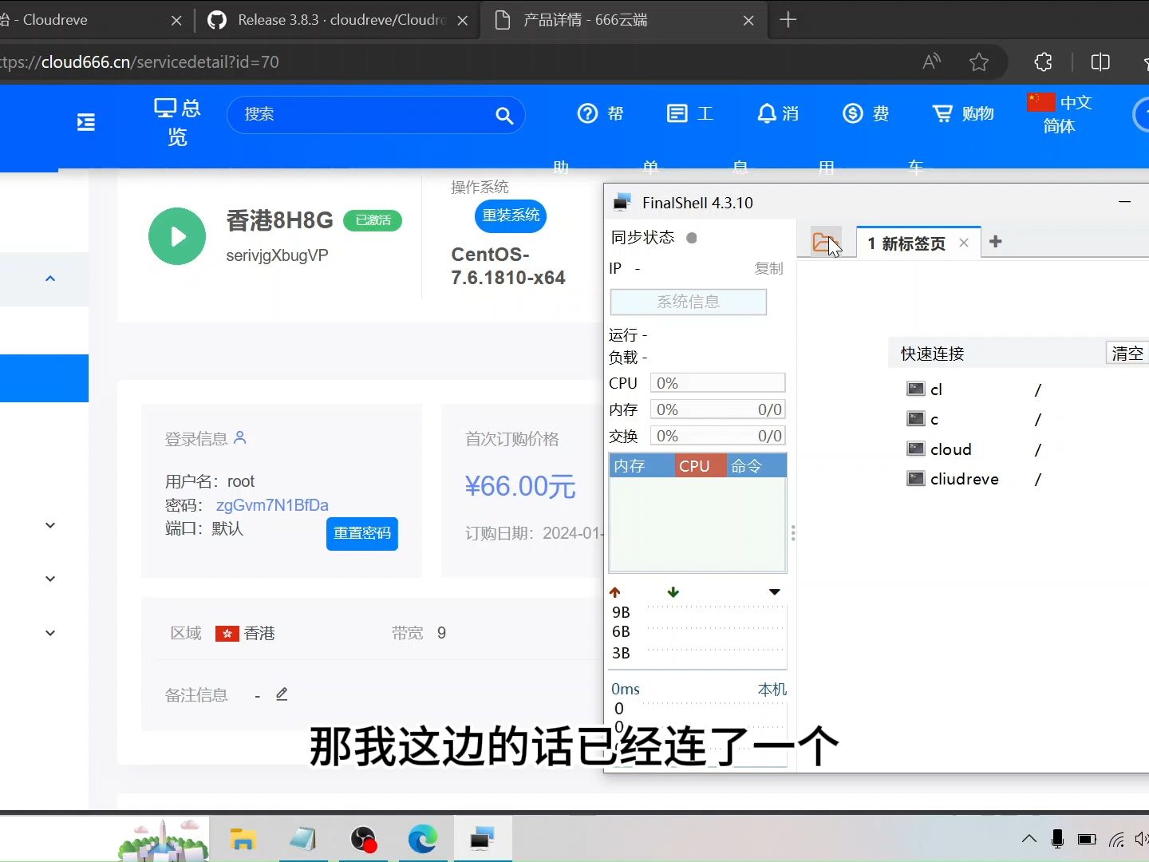Open the browser extensions puzzle icon
This screenshot has width=1149, height=862.
pos(1043,62)
